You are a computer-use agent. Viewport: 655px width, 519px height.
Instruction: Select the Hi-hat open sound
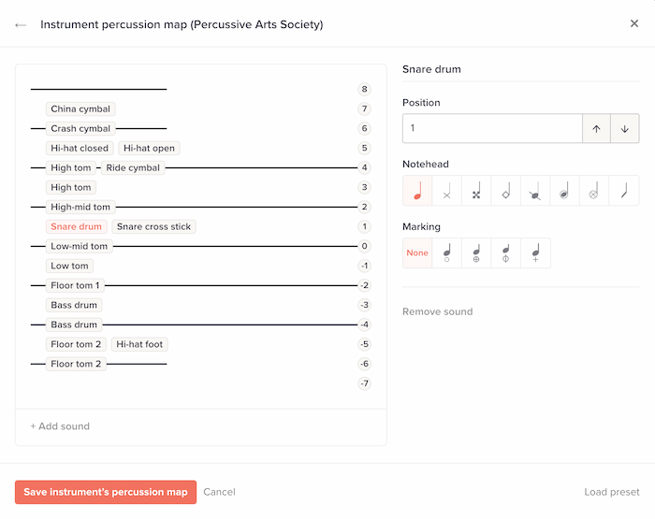point(149,148)
